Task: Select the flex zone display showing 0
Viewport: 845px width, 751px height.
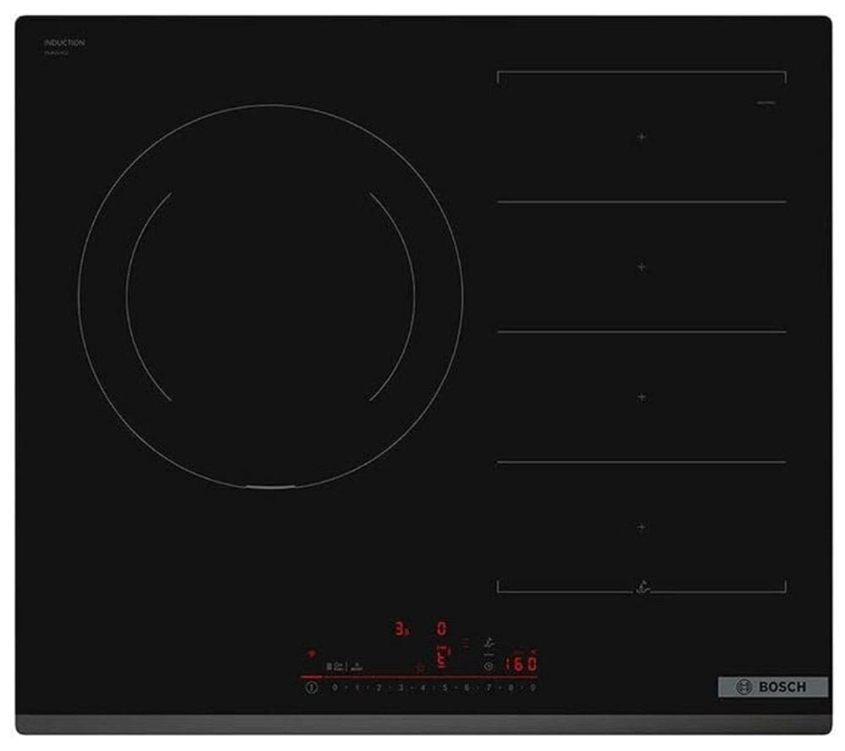Action: coord(441,629)
